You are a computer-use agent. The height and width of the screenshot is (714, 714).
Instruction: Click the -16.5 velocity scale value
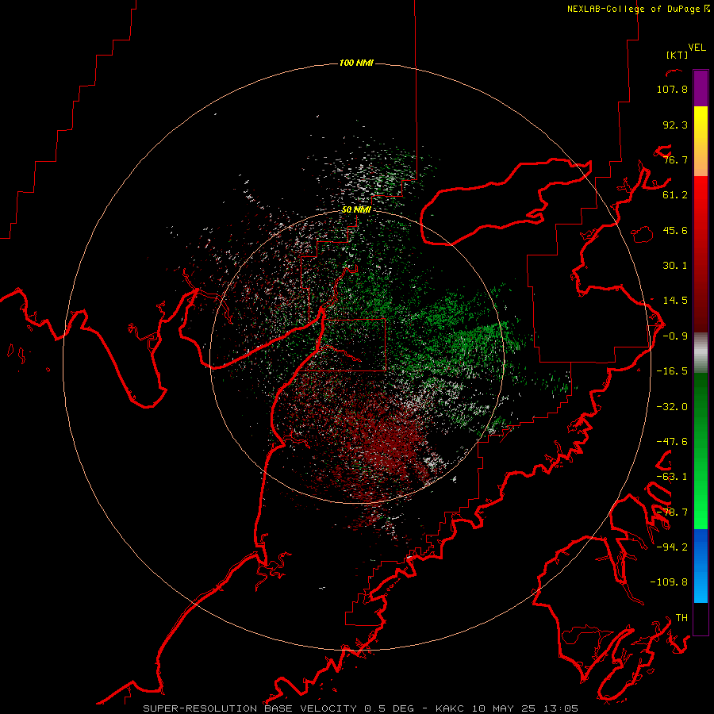672,371
